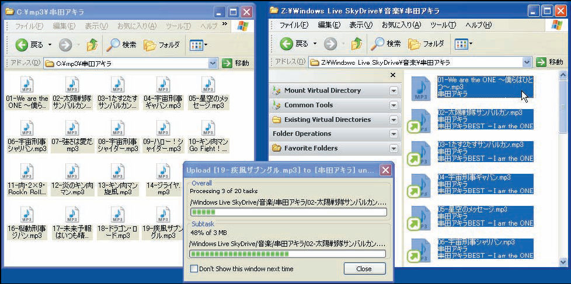Click scroll down arrow in SkyDrive window
Screen dimensions: 571x284
(x=563, y=262)
